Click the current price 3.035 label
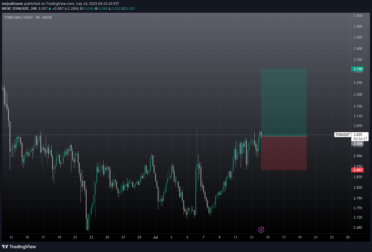This screenshot has height=252, width=372. [358, 134]
